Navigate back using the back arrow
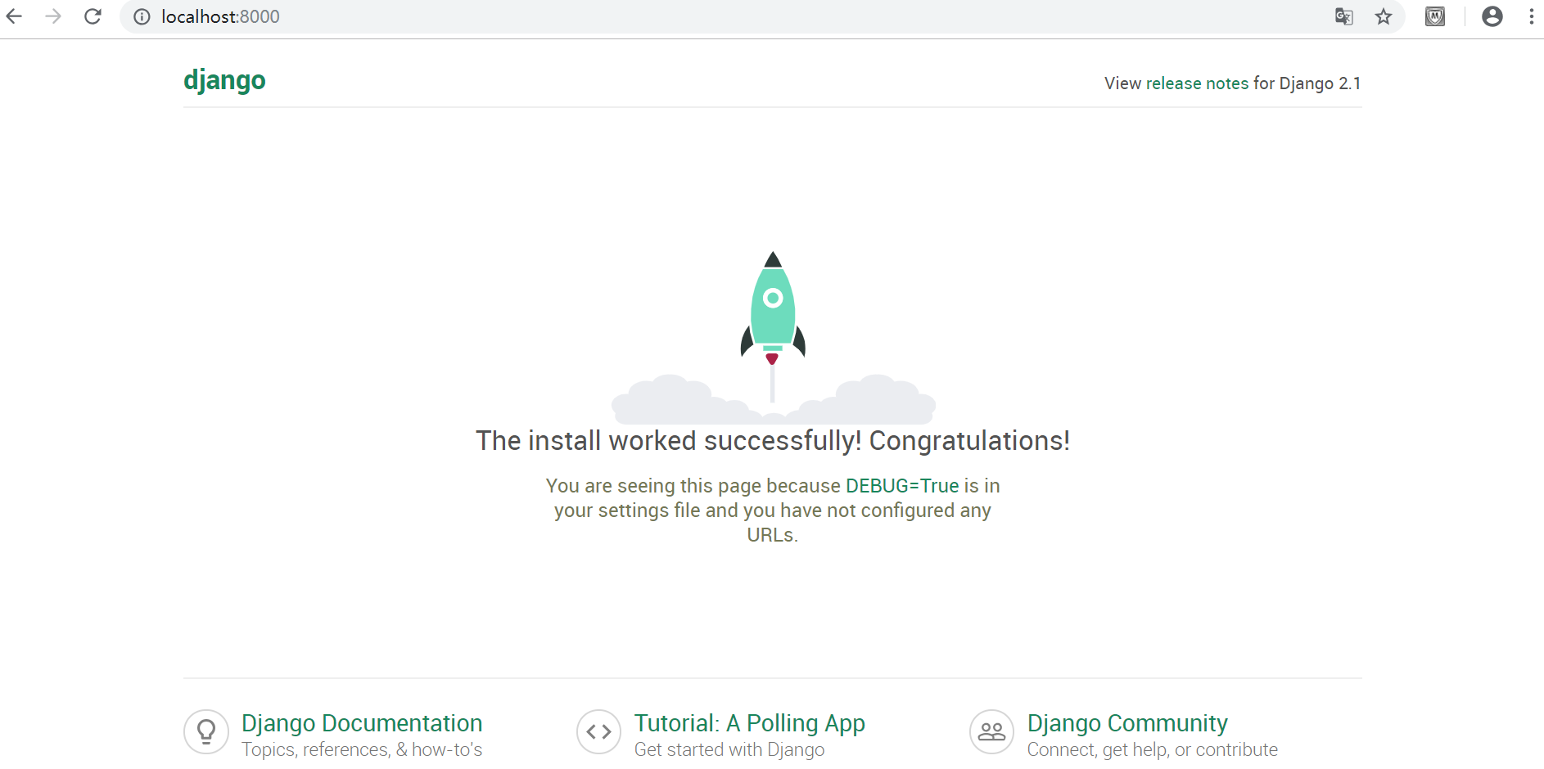This screenshot has height=769, width=1544. (x=14, y=16)
